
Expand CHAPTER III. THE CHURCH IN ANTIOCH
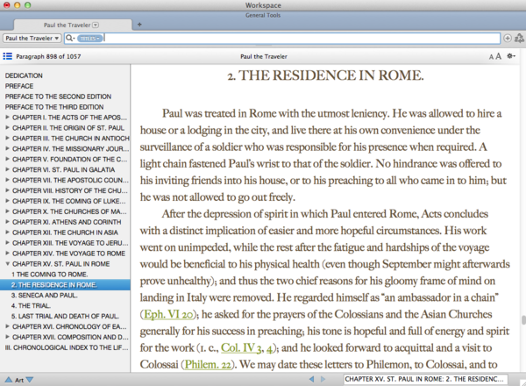7,138
